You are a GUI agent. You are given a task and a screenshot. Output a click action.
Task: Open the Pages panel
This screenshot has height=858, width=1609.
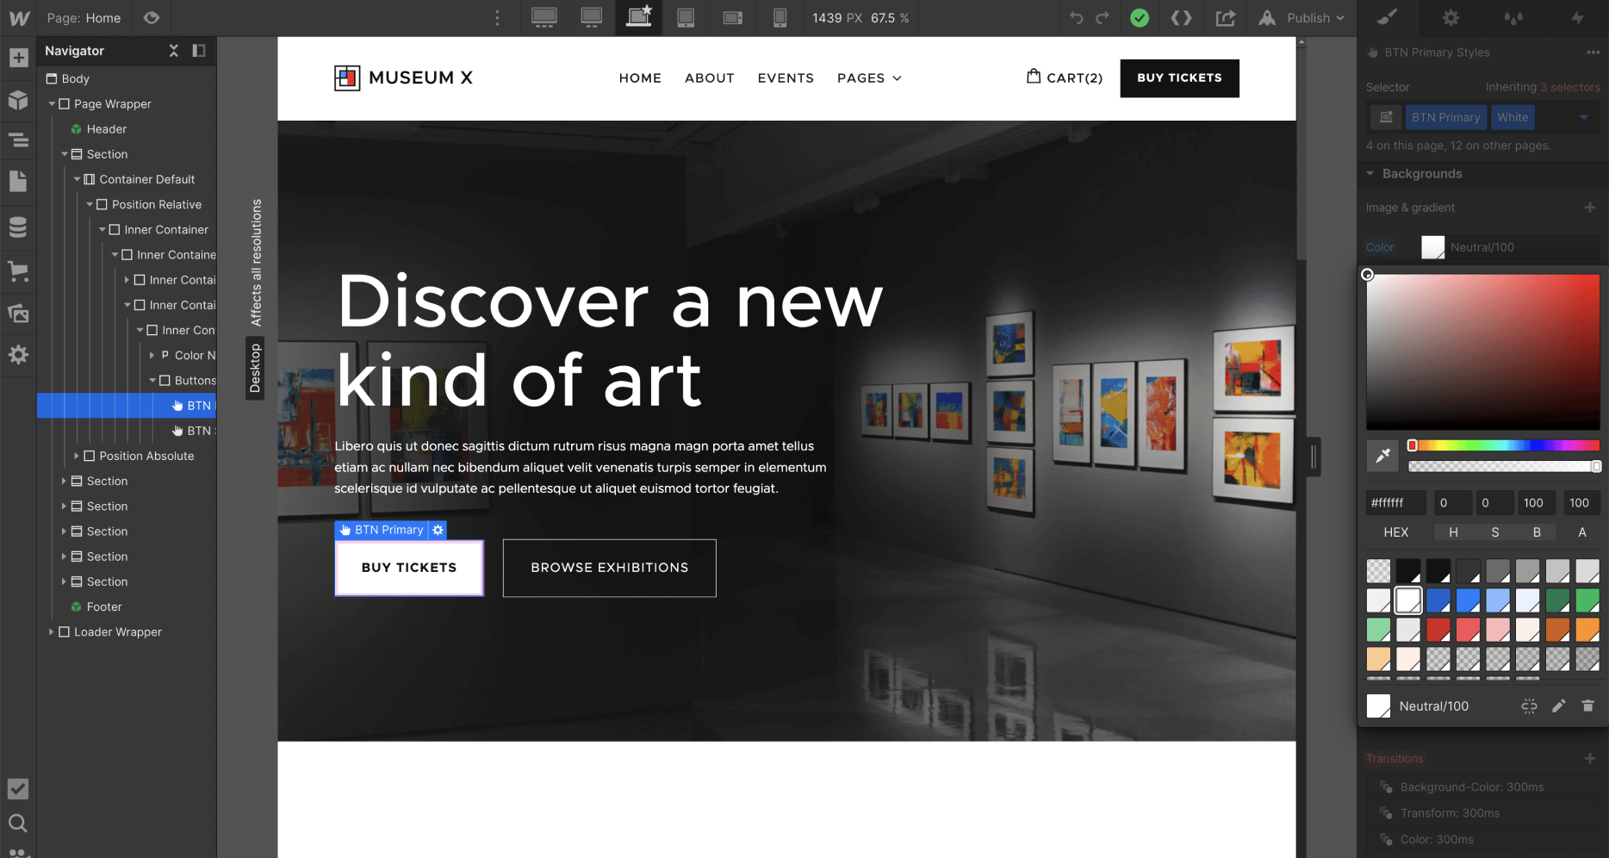(x=19, y=182)
